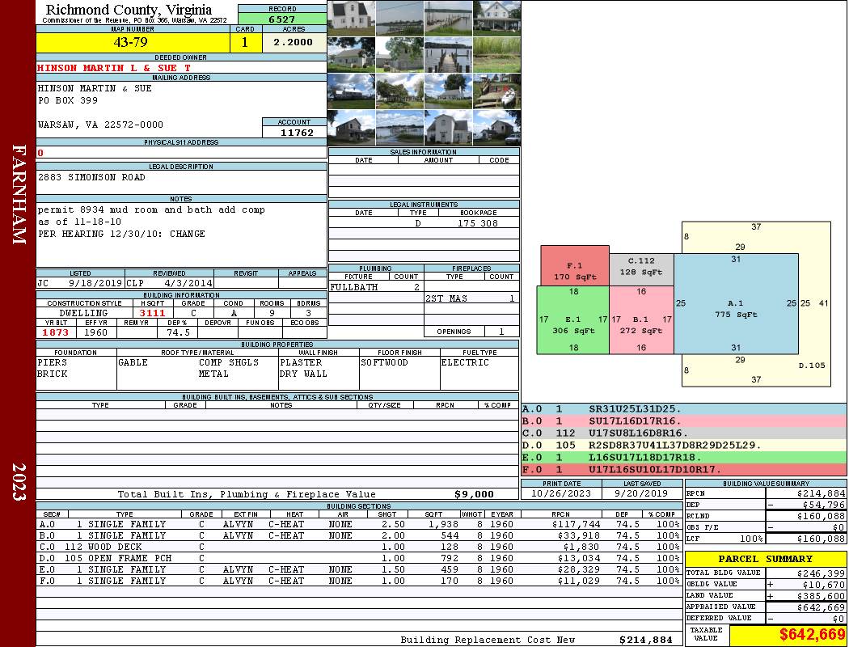Image resolution: width=849 pixels, height=647 pixels.
Task: Click the D.105 label in the porch sketch
Action: [812, 366]
